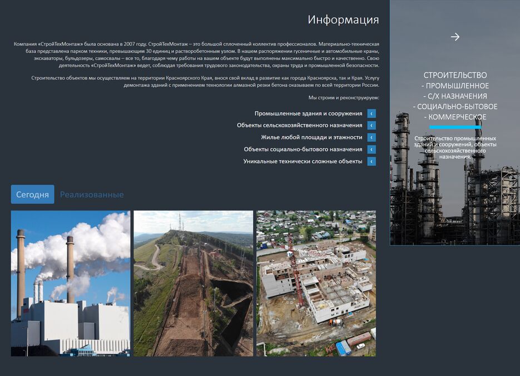Click the Промышленные здания и сооружения link
The height and width of the screenshot is (376, 520).
click(x=308, y=113)
